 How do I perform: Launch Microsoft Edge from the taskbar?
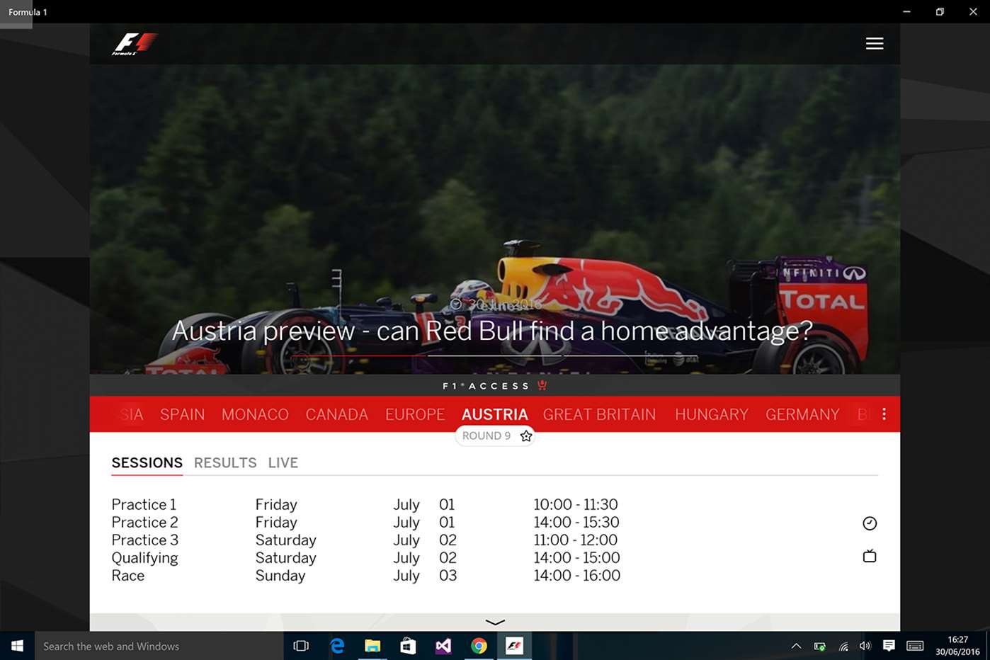click(x=337, y=646)
